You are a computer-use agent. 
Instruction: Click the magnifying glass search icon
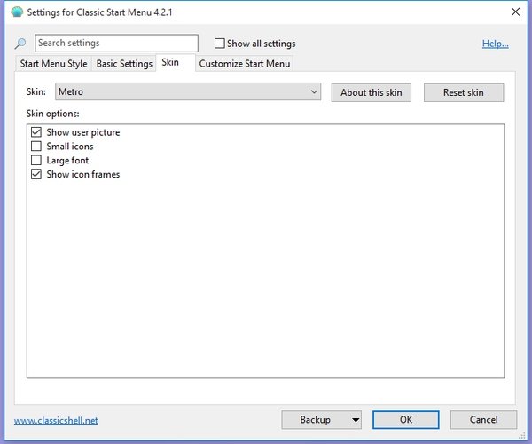(20, 44)
